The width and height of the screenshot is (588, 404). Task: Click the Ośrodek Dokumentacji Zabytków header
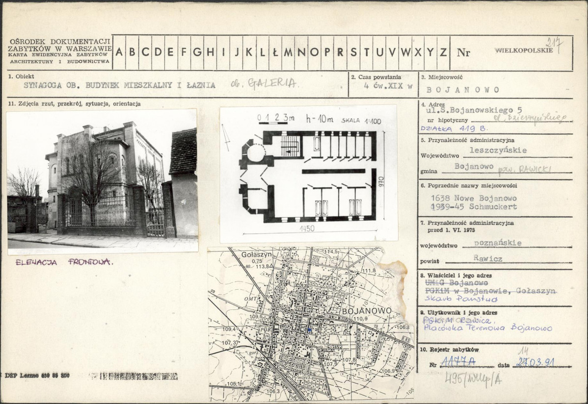click(60, 51)
